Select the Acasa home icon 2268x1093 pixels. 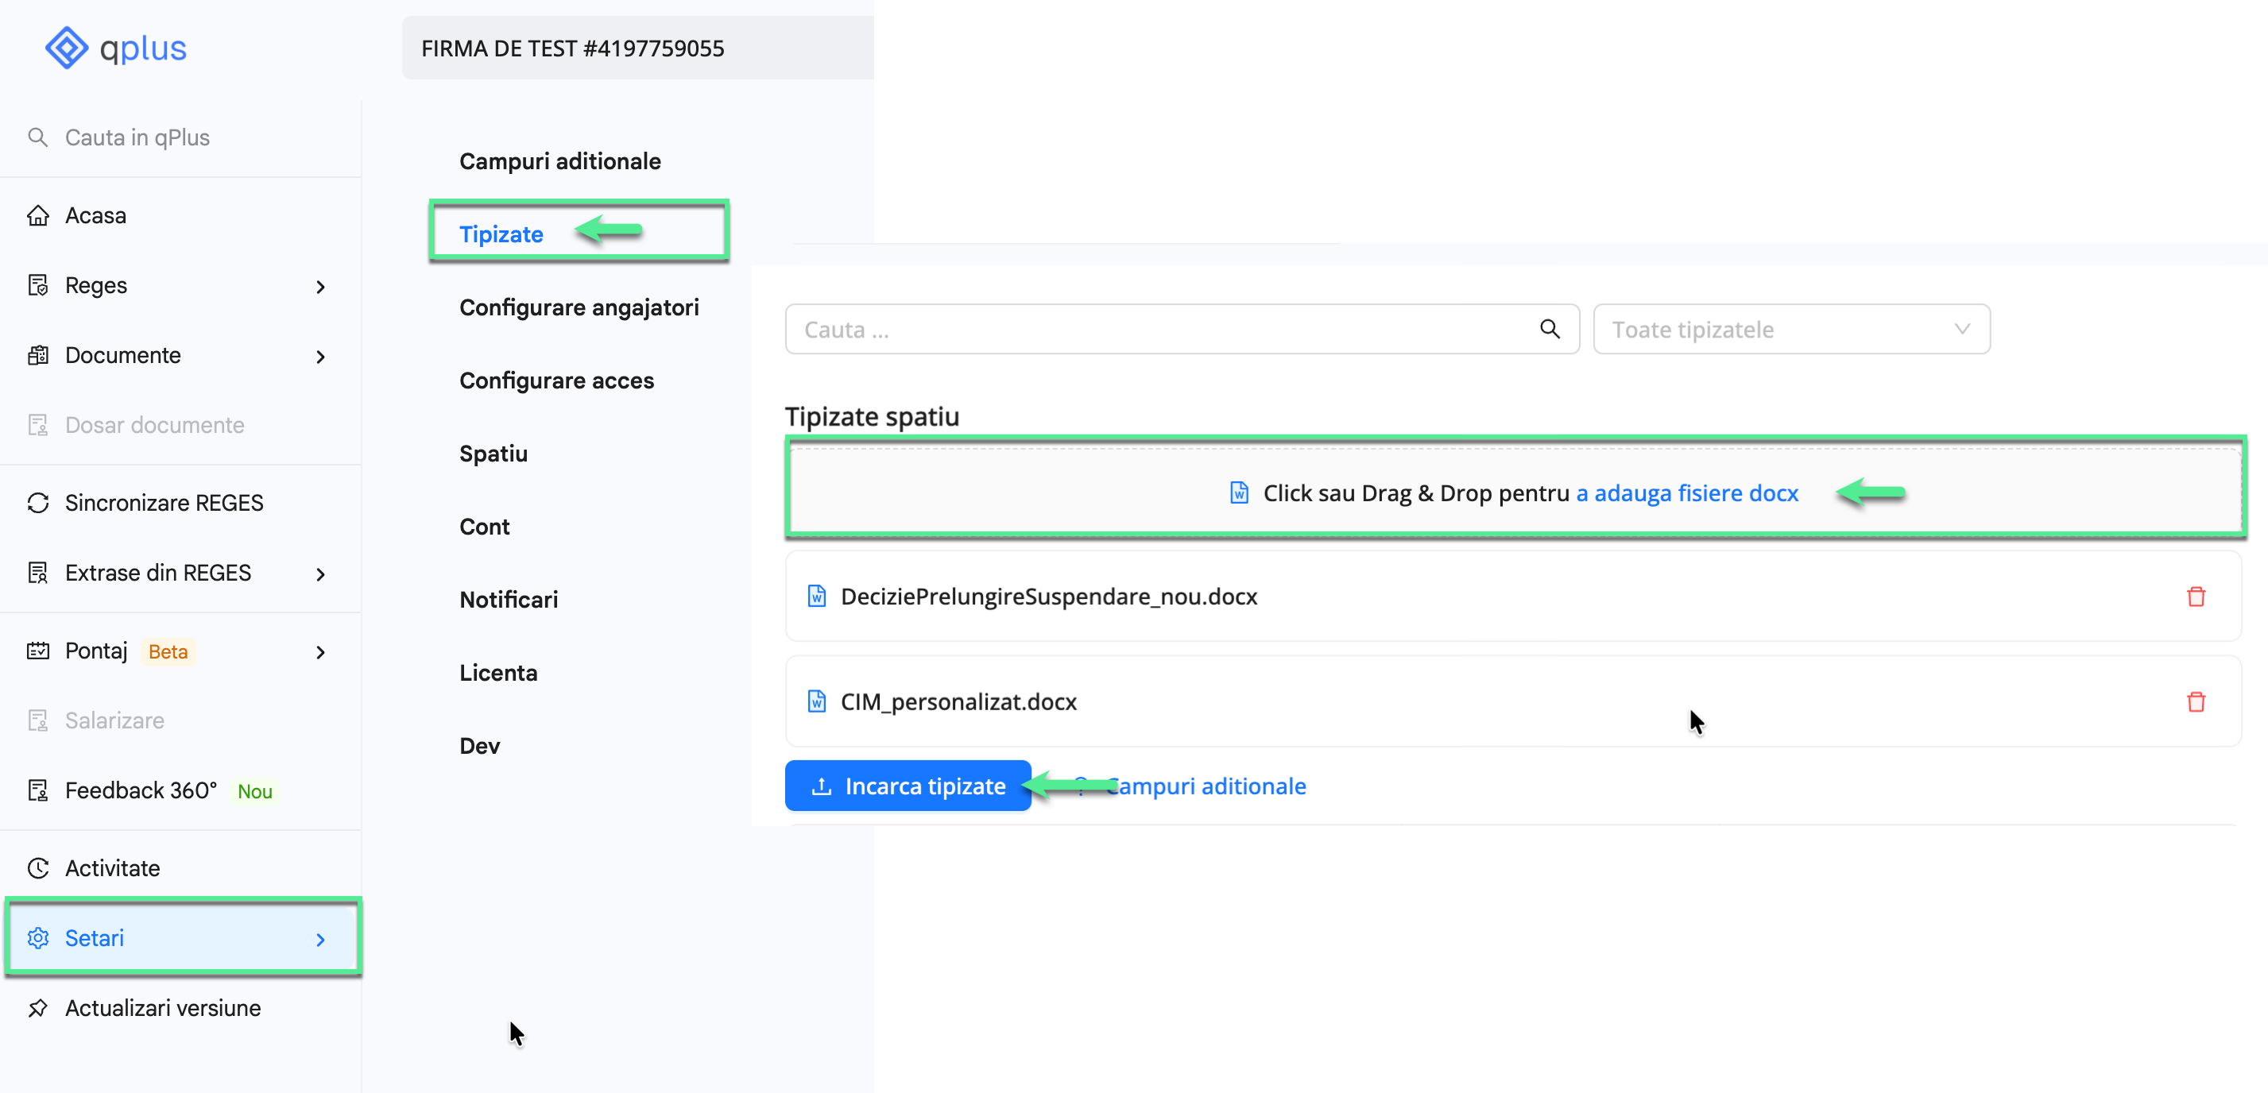[38, 214]
